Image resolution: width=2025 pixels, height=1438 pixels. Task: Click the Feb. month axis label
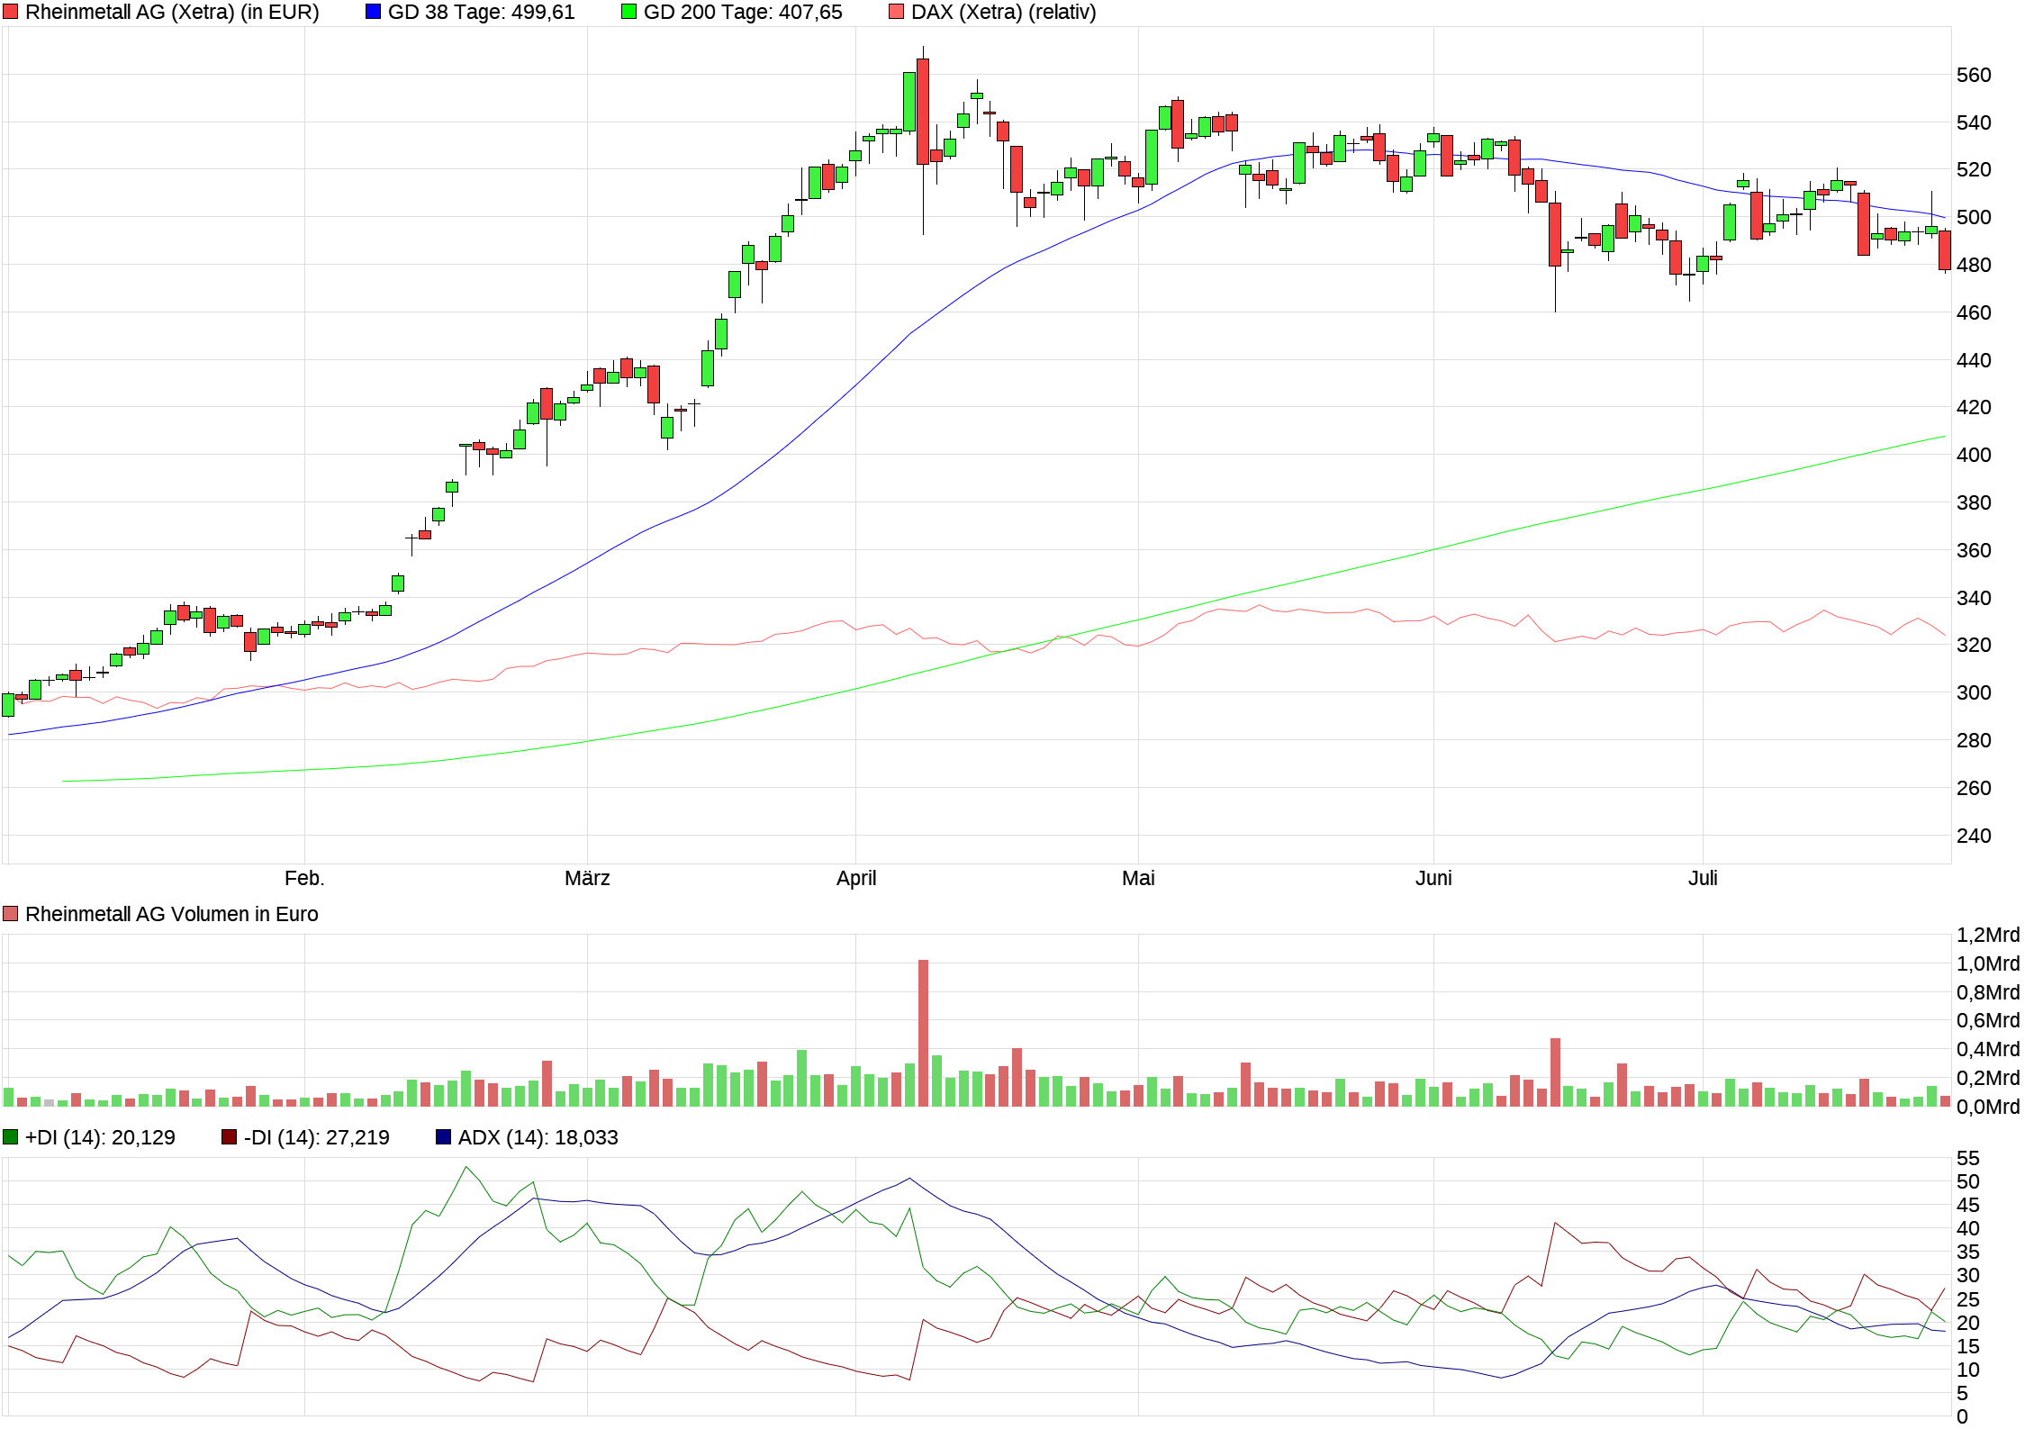(304, 878)
